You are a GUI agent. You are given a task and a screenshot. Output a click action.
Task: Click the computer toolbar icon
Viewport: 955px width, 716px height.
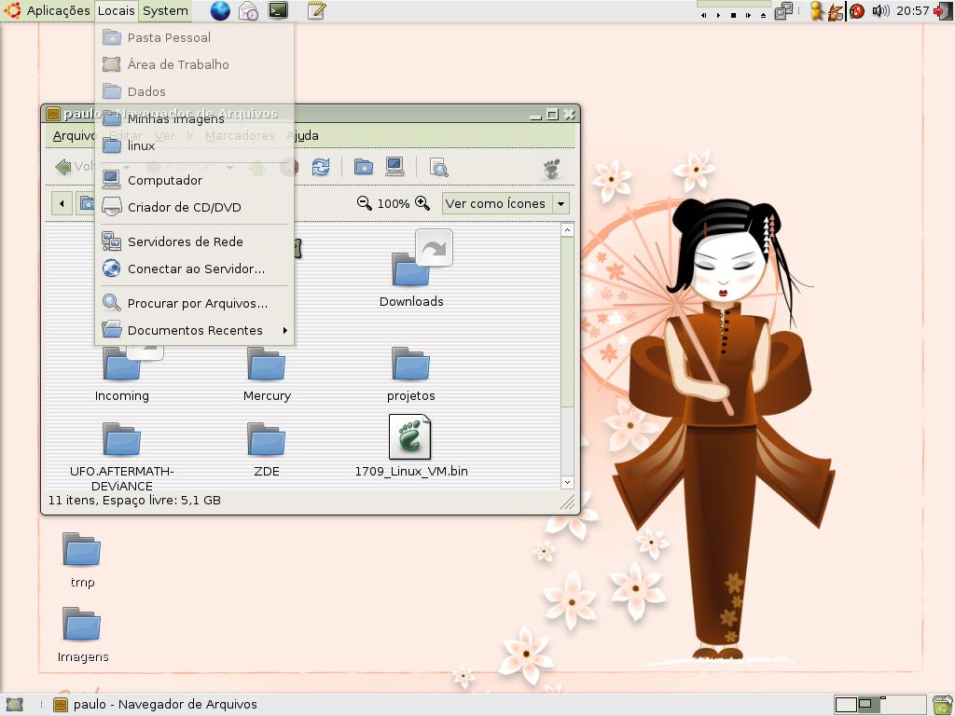pyautogui.click(x=394, y=167)
